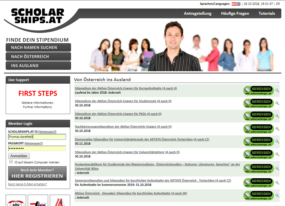Open details magnifier for Nachbetreuungsstipendium row
This screenshot has width=285, height=206.
click(277, 129)
